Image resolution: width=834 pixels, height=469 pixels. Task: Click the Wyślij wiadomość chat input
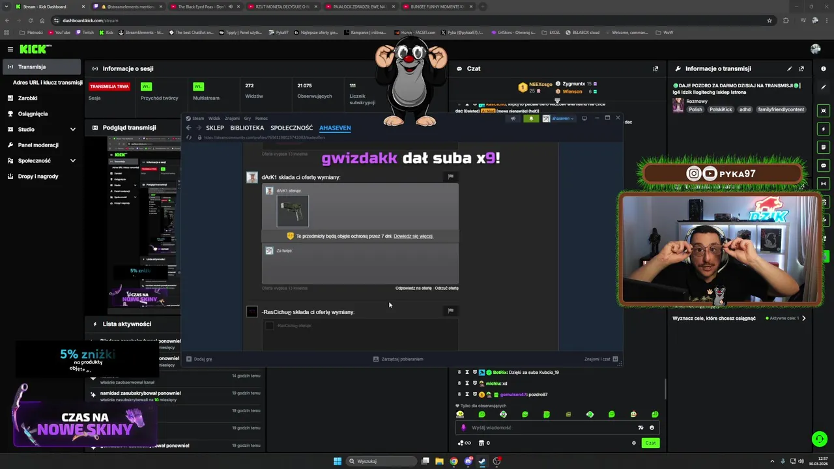pos(556,428)
